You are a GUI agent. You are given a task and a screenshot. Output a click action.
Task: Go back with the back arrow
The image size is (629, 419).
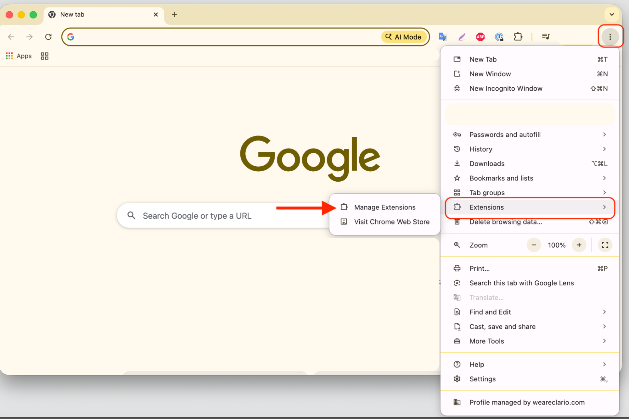pos(11,37)
